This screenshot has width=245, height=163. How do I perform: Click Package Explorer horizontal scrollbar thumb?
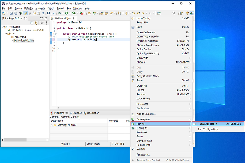tap(15, 140)
